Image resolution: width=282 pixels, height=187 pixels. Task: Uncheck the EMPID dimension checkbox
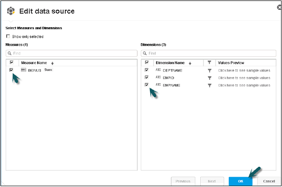point(147,78)
